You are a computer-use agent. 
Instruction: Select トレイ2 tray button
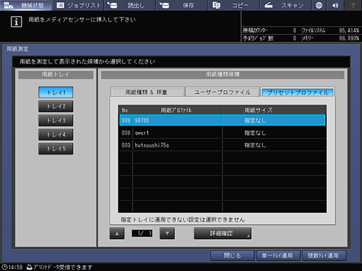(56, 106)
